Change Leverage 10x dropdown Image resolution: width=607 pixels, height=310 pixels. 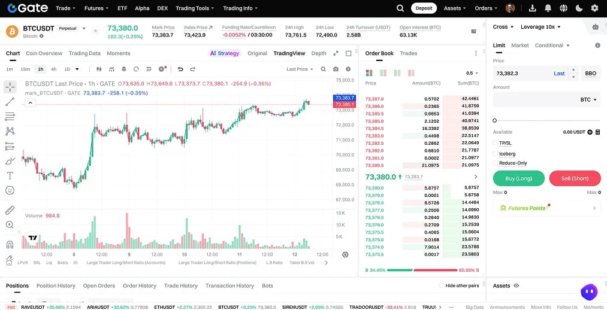[541, 27]
